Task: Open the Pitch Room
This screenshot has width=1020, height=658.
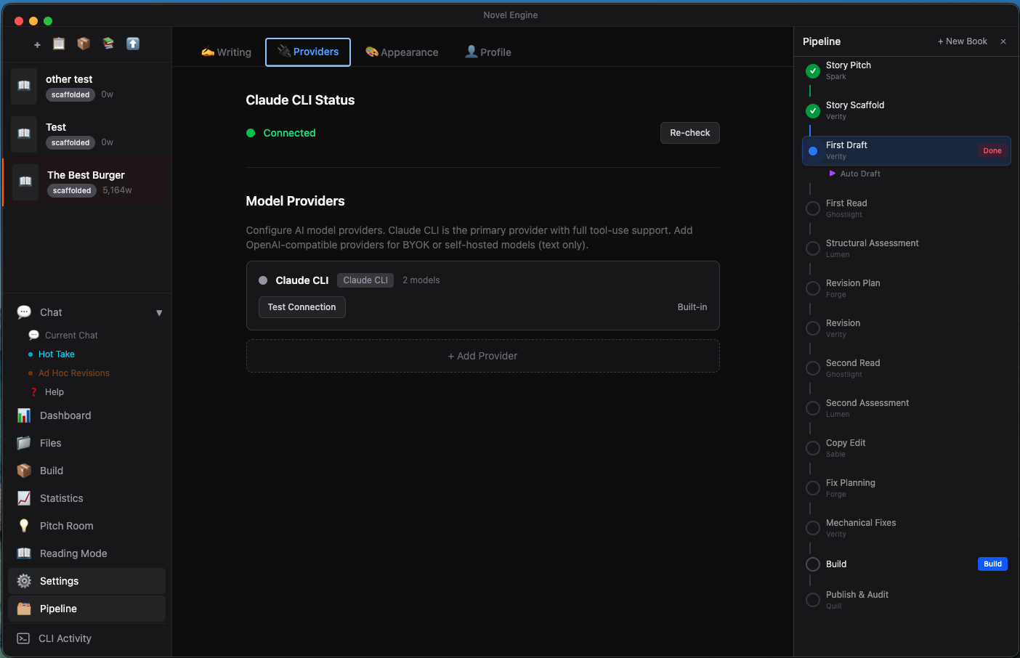Action: point(87,526)
